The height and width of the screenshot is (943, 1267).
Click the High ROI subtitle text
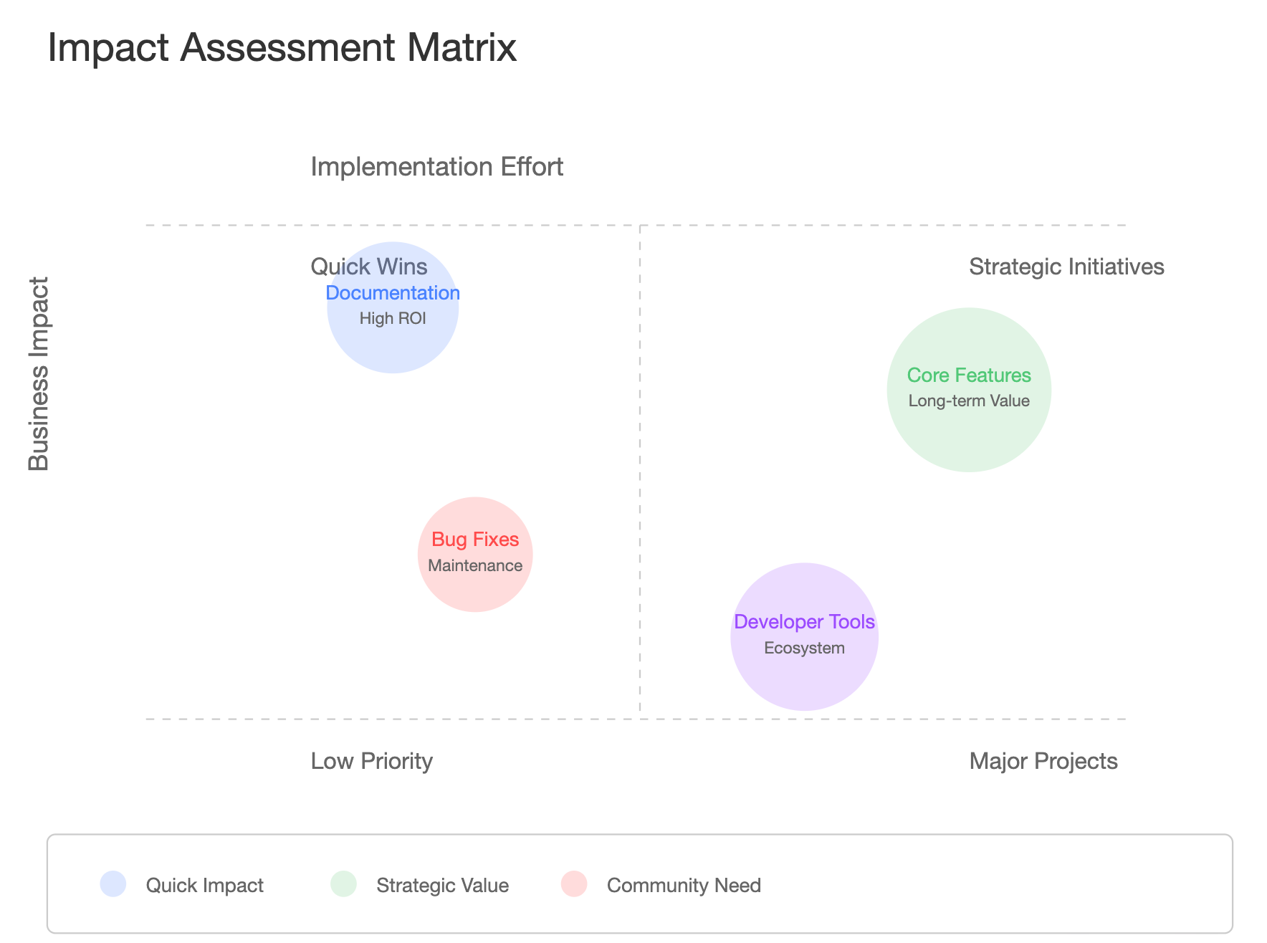[393, 318]
